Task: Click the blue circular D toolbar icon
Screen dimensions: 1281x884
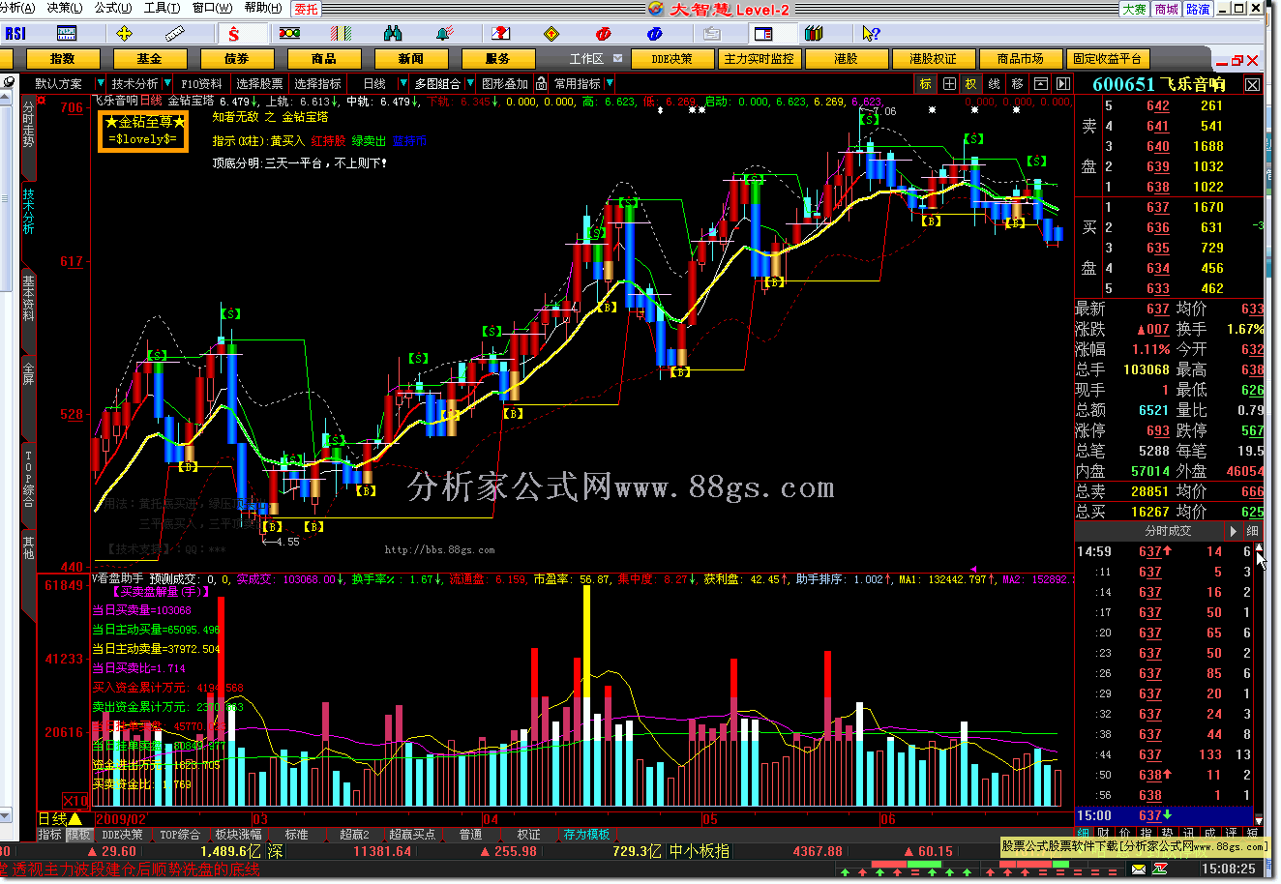Action: click(656, 34)
